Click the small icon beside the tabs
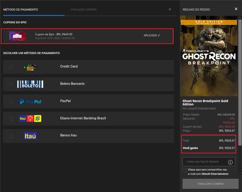The image size is (242, 192). (x=170, y=9)
